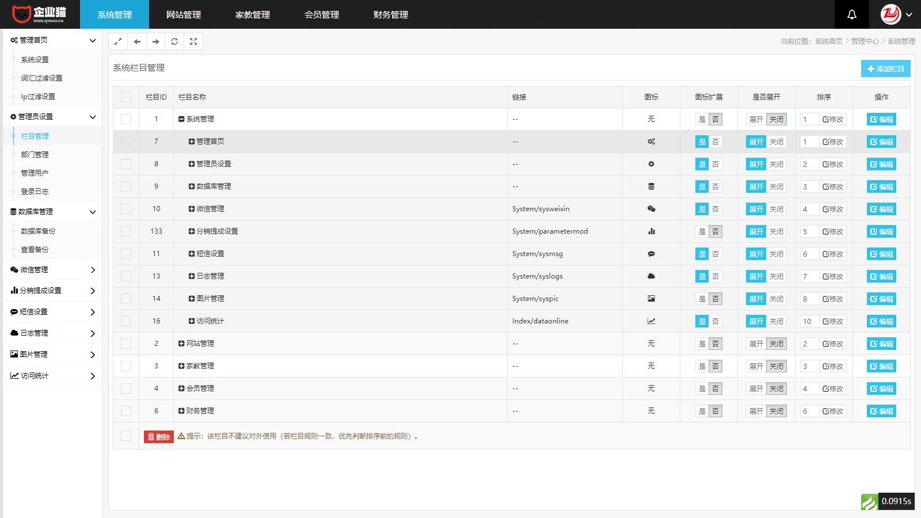
Task: Check the checkbox for 系统管理 row
Action: pyautogui.click(x=126, y=119)
